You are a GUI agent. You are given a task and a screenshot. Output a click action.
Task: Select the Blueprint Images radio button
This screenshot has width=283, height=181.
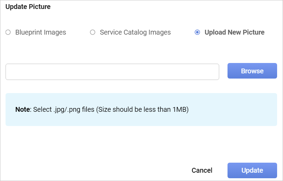pyautogui.click(x=8, y=33)
